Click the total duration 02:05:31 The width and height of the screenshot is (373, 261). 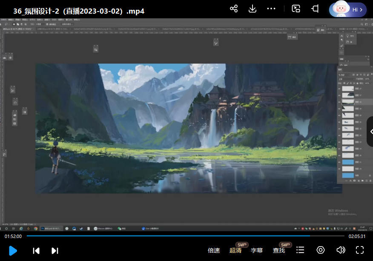click(x=357, y=236)
